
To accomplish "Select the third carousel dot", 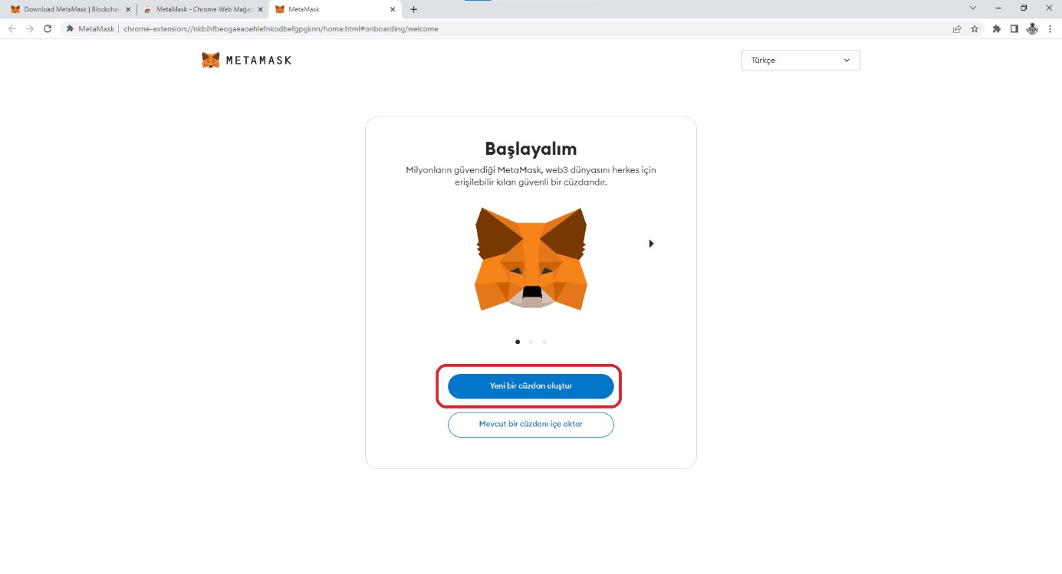I will click(x=544, y=342).
